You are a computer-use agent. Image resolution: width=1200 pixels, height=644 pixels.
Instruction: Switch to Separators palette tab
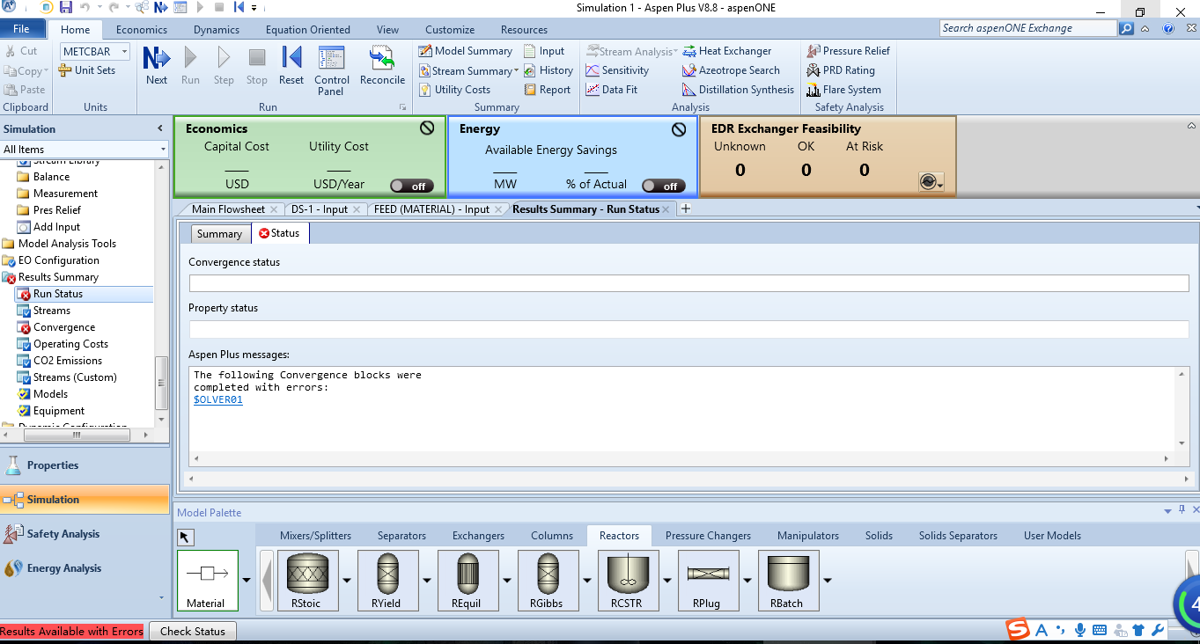401,536
